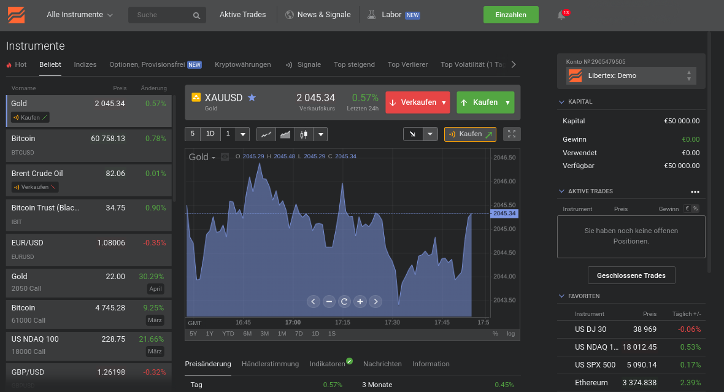Click the green Einzahlen button
724x392 pixels.
pyautogui.click(x=510, y=15)
